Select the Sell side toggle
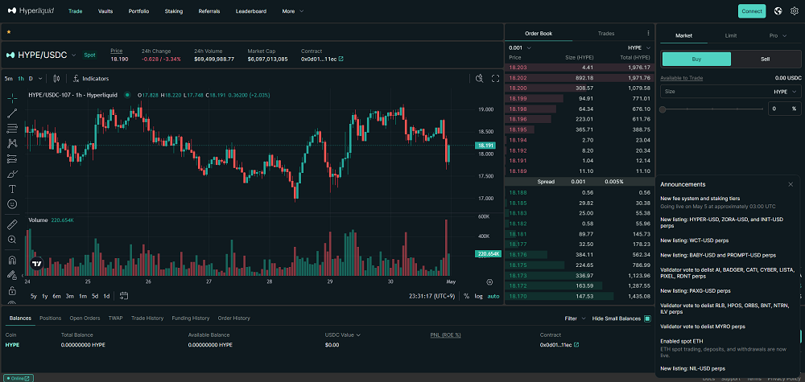805x382 pixels. [x=765, y=59]
